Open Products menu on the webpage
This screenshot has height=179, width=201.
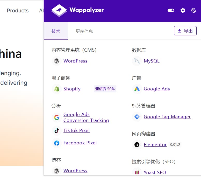pyautogui.click(x=18, y=11)
